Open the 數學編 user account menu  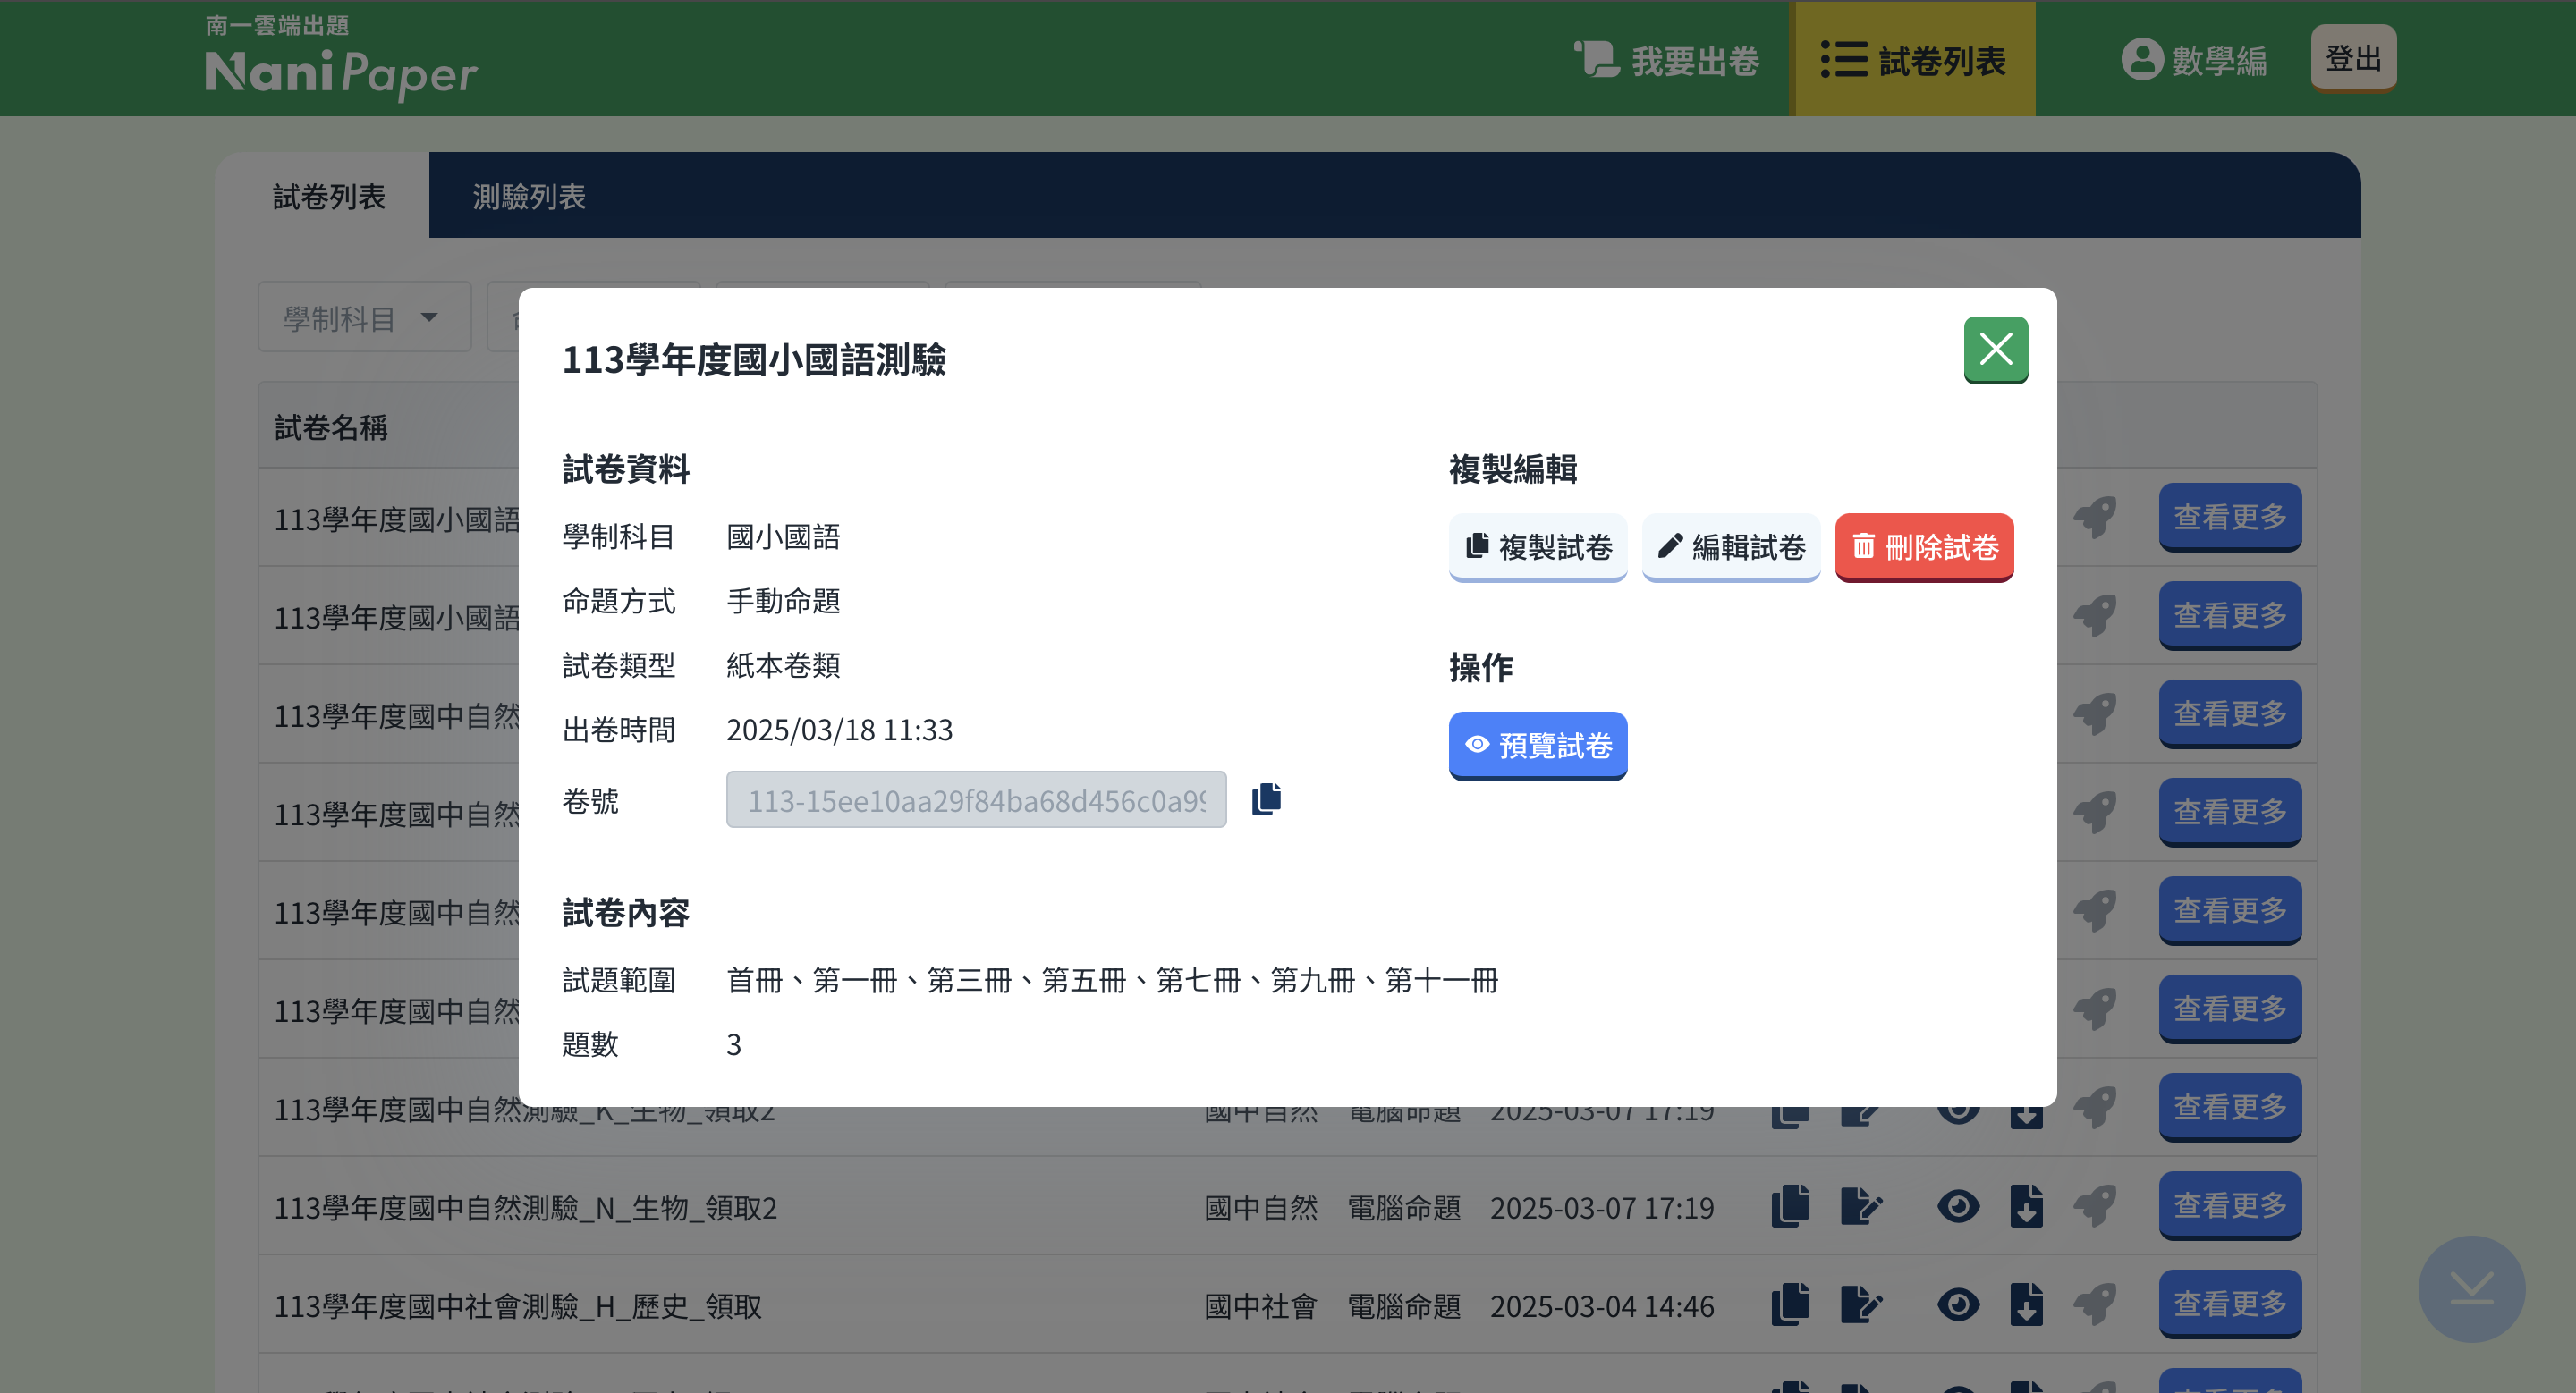[2194, 60]
